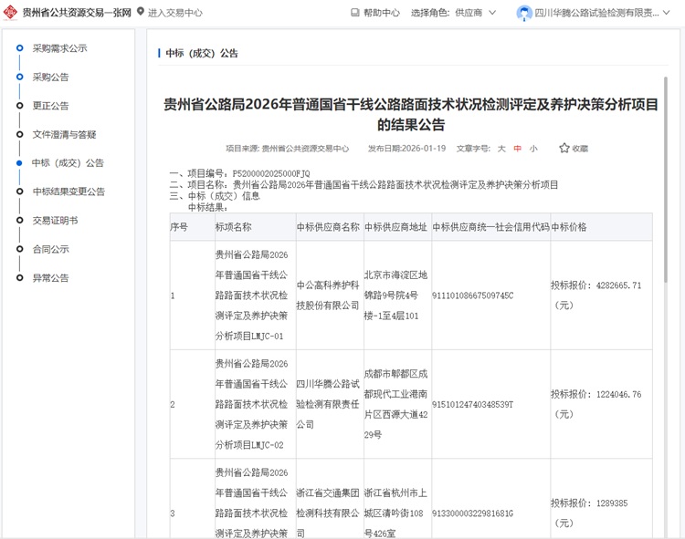This screenshot has width=685, height=539.
Task: Click the step circle beside 中标结果变更公告
Action: [x=20, y=192]
